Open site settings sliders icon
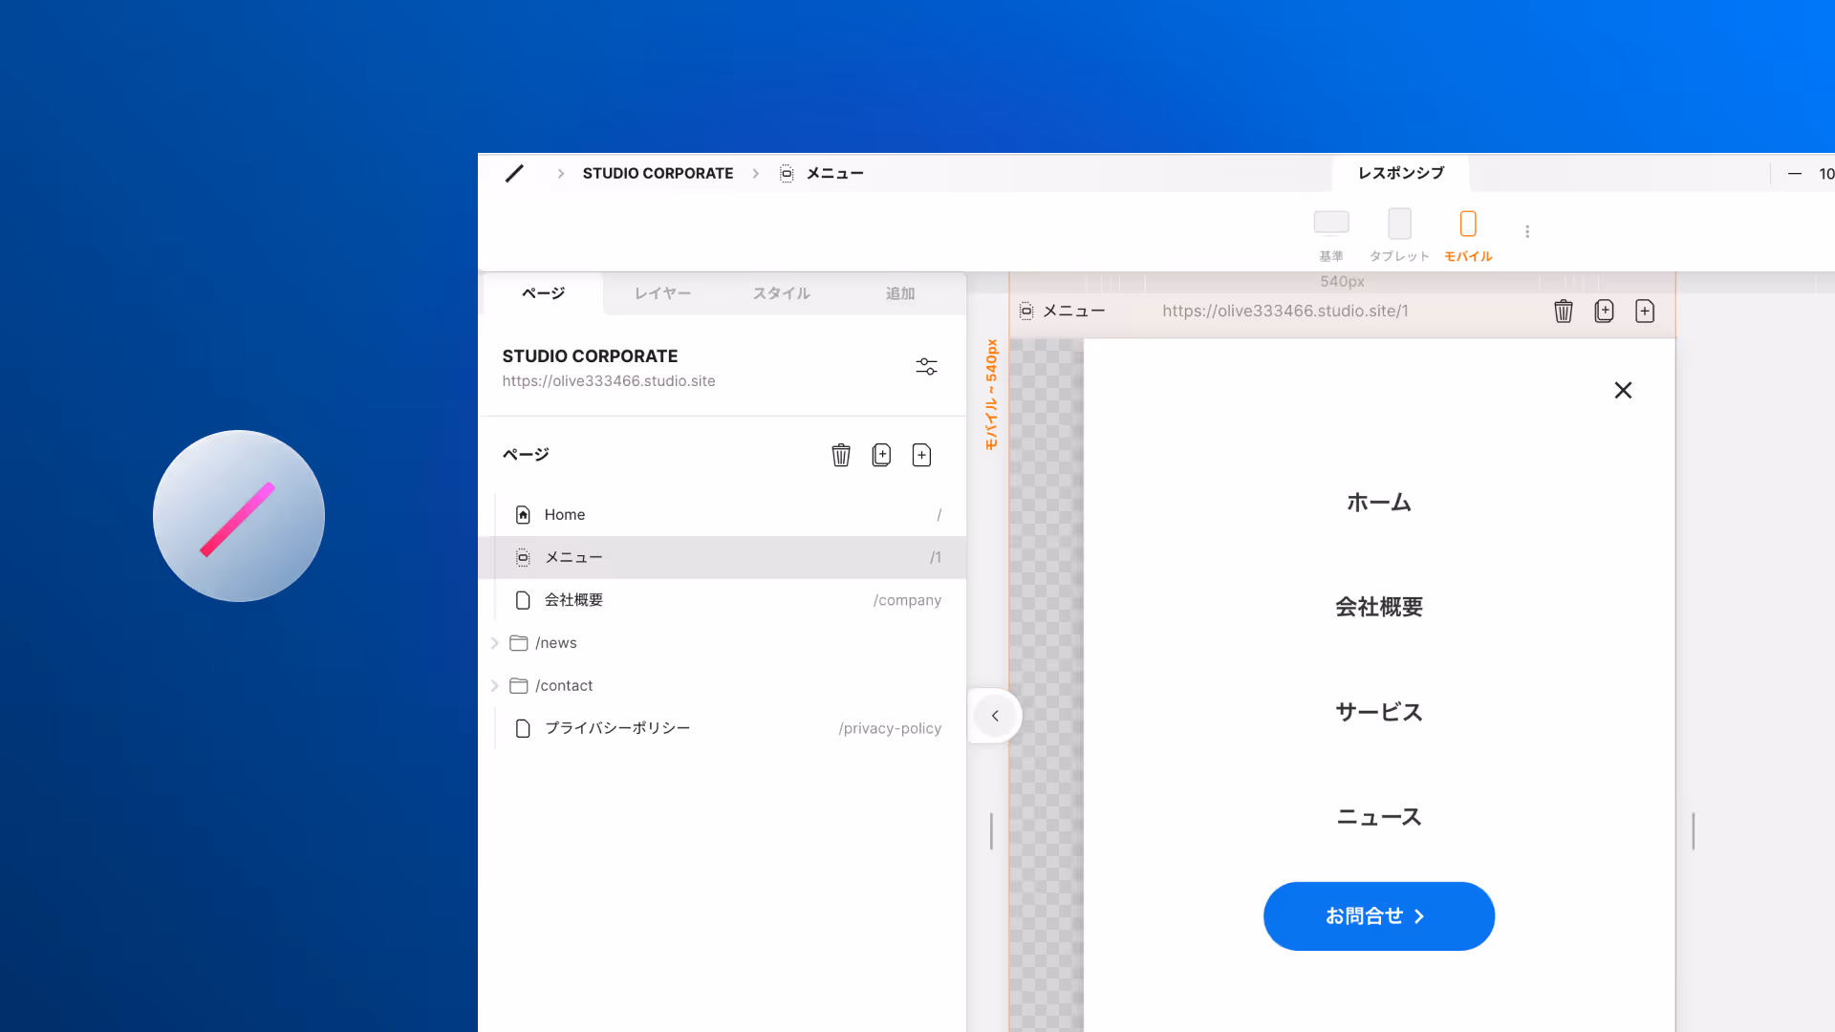The image size is (1835, 1032). coord(926,367)
